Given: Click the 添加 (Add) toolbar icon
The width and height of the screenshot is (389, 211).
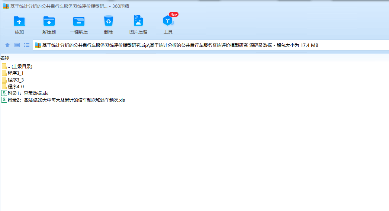Looking at the screenshot, I should (x=19, y=21).
